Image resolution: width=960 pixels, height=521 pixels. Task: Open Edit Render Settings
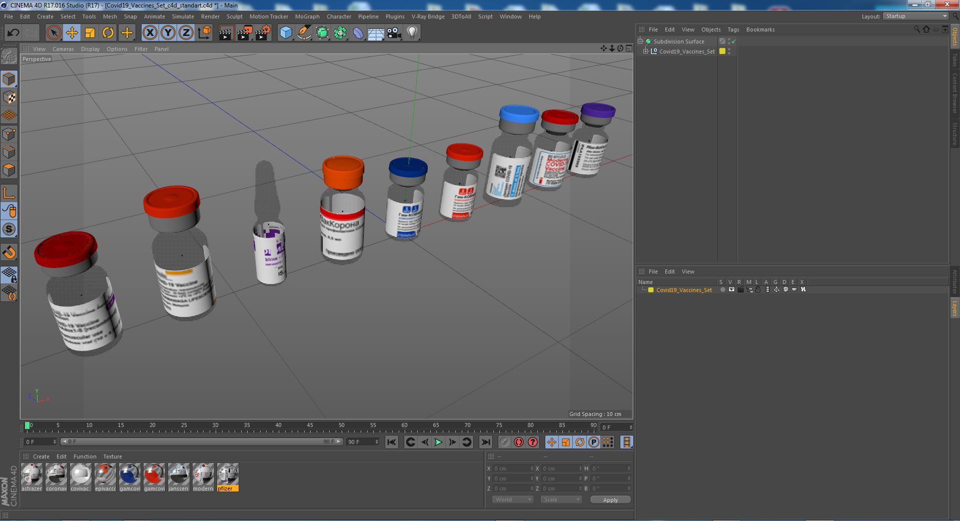pos(263,33)
